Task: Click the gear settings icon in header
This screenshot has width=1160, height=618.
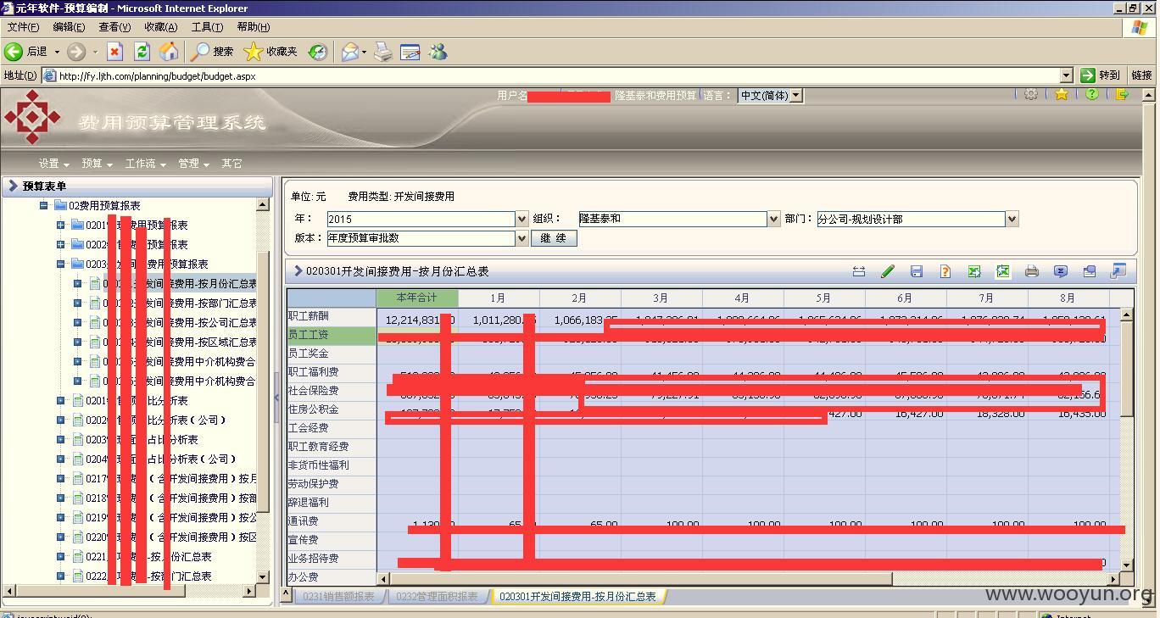Action: click(1031, 95)
